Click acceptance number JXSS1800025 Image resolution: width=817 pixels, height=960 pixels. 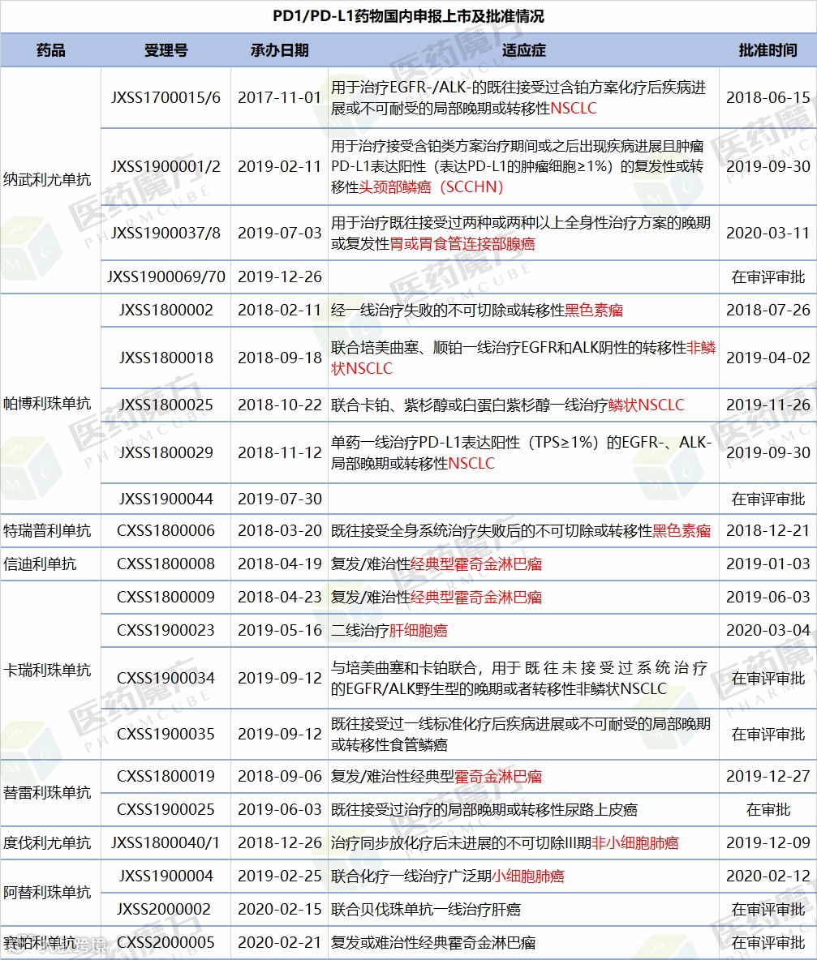click(x=166, y=405)
